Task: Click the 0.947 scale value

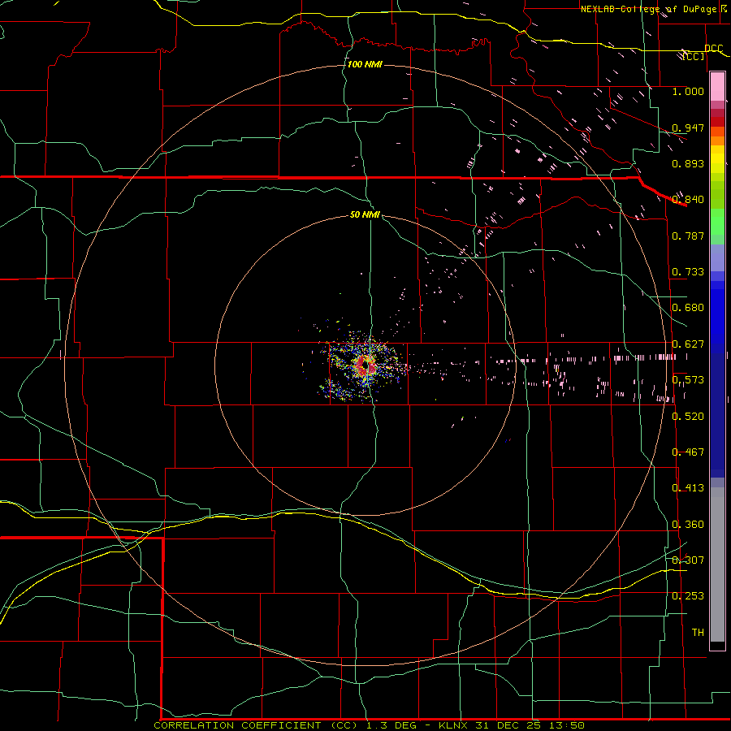Action: click(x=688, y=128)
